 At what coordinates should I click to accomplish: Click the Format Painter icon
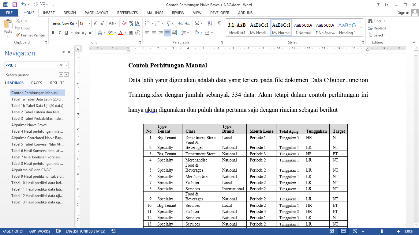pos(18,35)
